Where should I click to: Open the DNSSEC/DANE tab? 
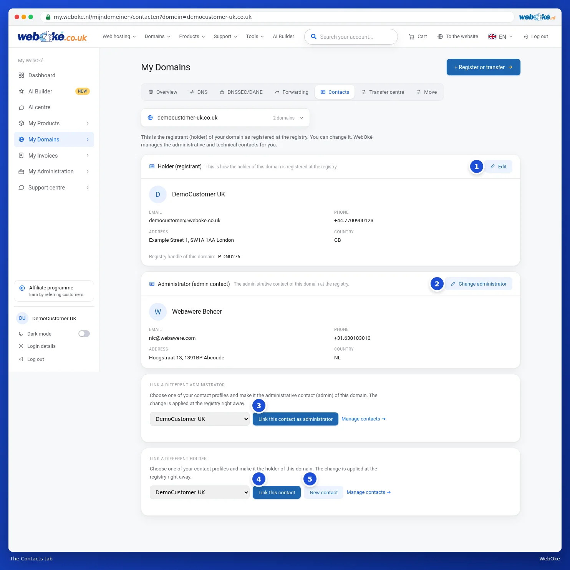[241, 92]
